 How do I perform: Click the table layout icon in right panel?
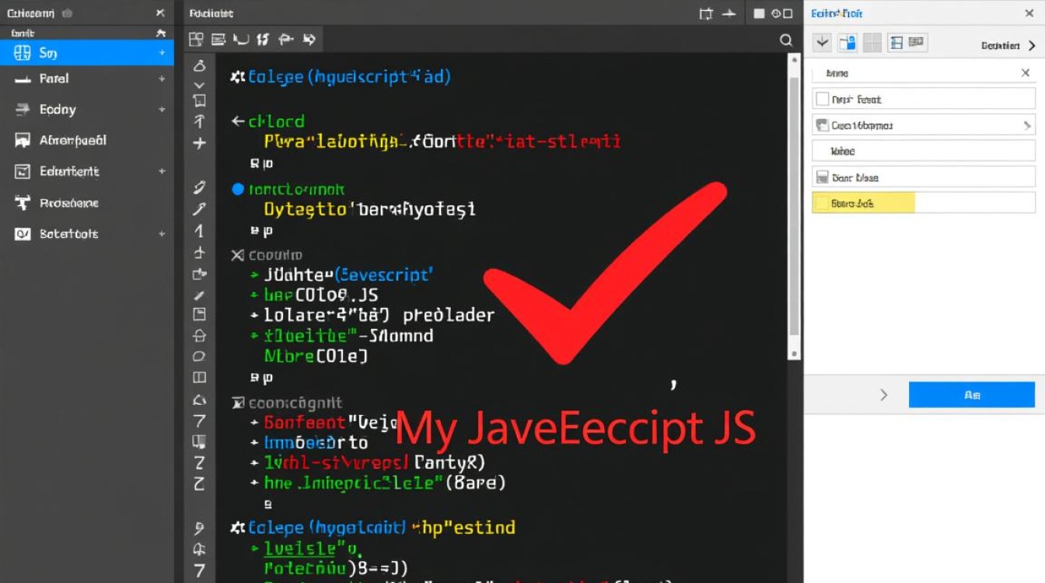896,43
